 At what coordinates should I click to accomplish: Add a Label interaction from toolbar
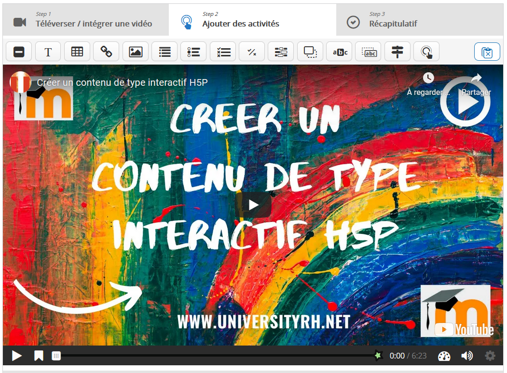click(x=19, y=52)
